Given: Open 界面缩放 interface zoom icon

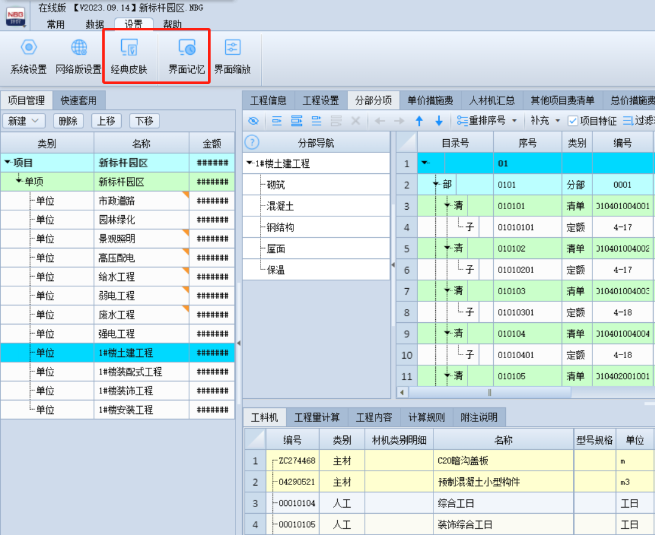Looking at the screenshot, I should (233, 47).
